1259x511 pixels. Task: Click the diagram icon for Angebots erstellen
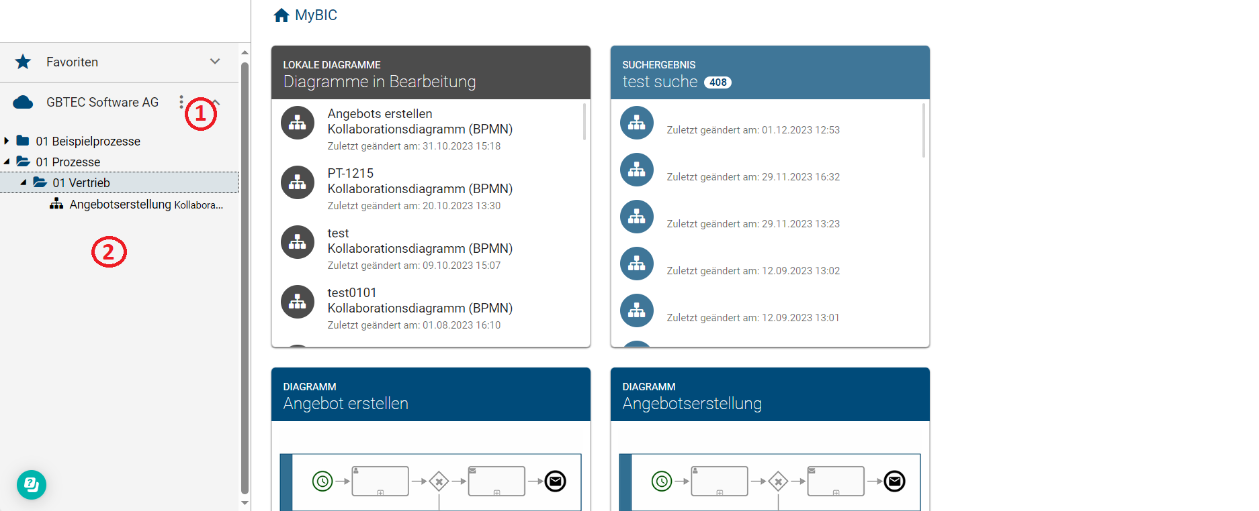(298, 123)
